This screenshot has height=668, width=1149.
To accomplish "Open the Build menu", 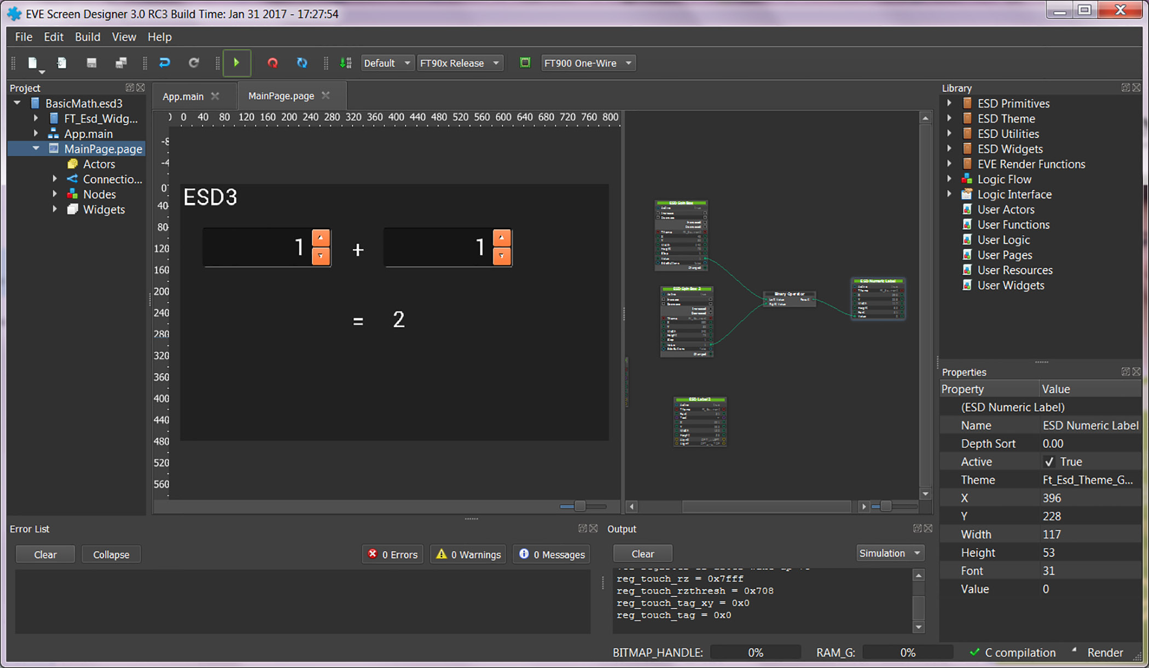I will [88, 37].
